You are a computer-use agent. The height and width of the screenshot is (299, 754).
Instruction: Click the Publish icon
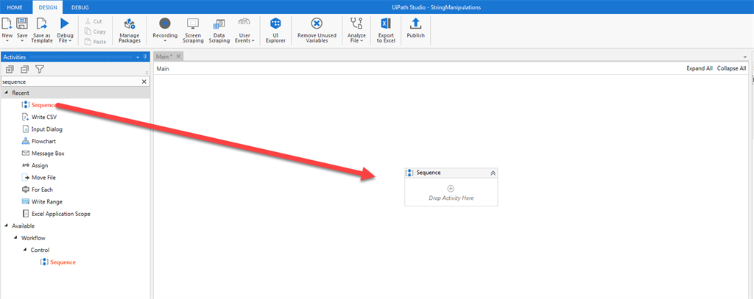415,24
